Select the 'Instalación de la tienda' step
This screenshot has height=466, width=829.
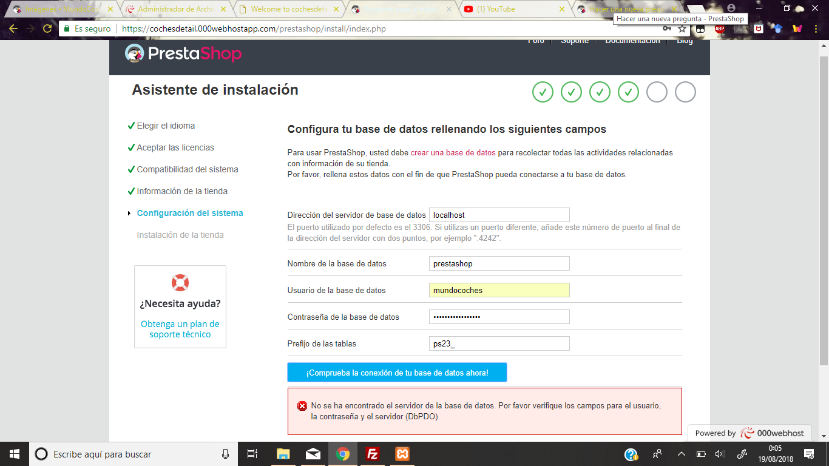(x=180, y=235)
